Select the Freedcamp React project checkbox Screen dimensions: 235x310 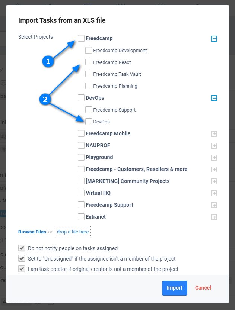pos(89,62)
